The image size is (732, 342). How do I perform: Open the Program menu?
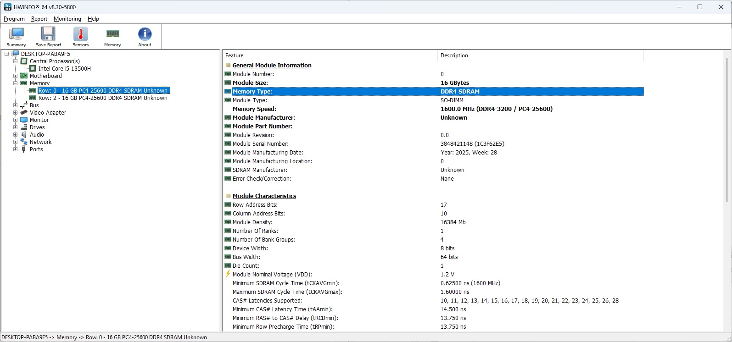point(14,19)
